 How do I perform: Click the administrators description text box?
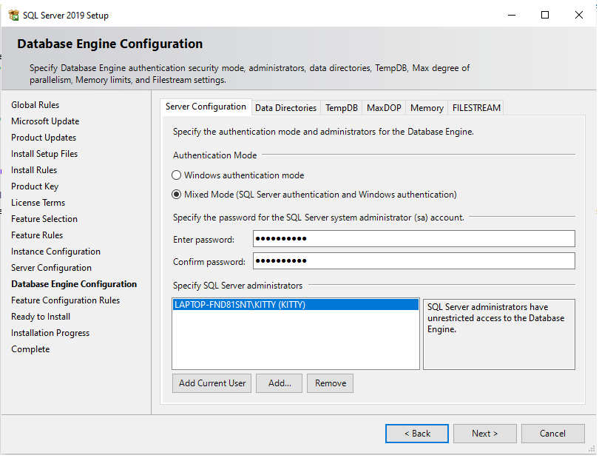click(x=499, y=334)
